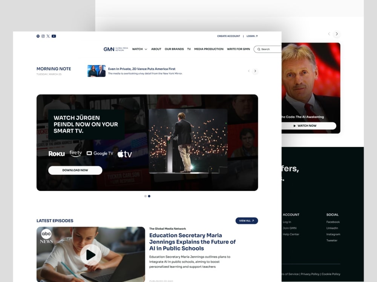Open the OUR BRANDS menu item

point(174,49)
